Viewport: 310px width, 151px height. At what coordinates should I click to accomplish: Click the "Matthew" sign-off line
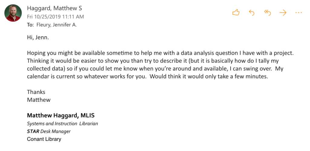click(x=39, y=100)
